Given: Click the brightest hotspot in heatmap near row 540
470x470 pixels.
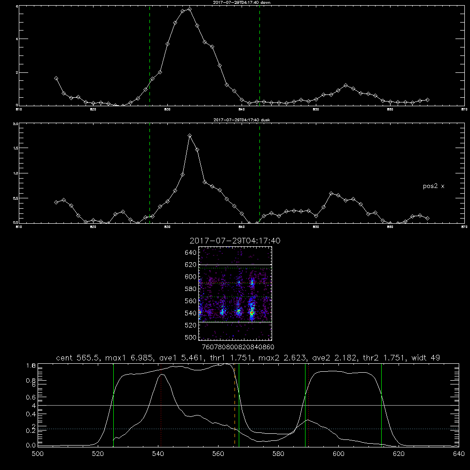Looking at the screenshot, I should (252, 313).
